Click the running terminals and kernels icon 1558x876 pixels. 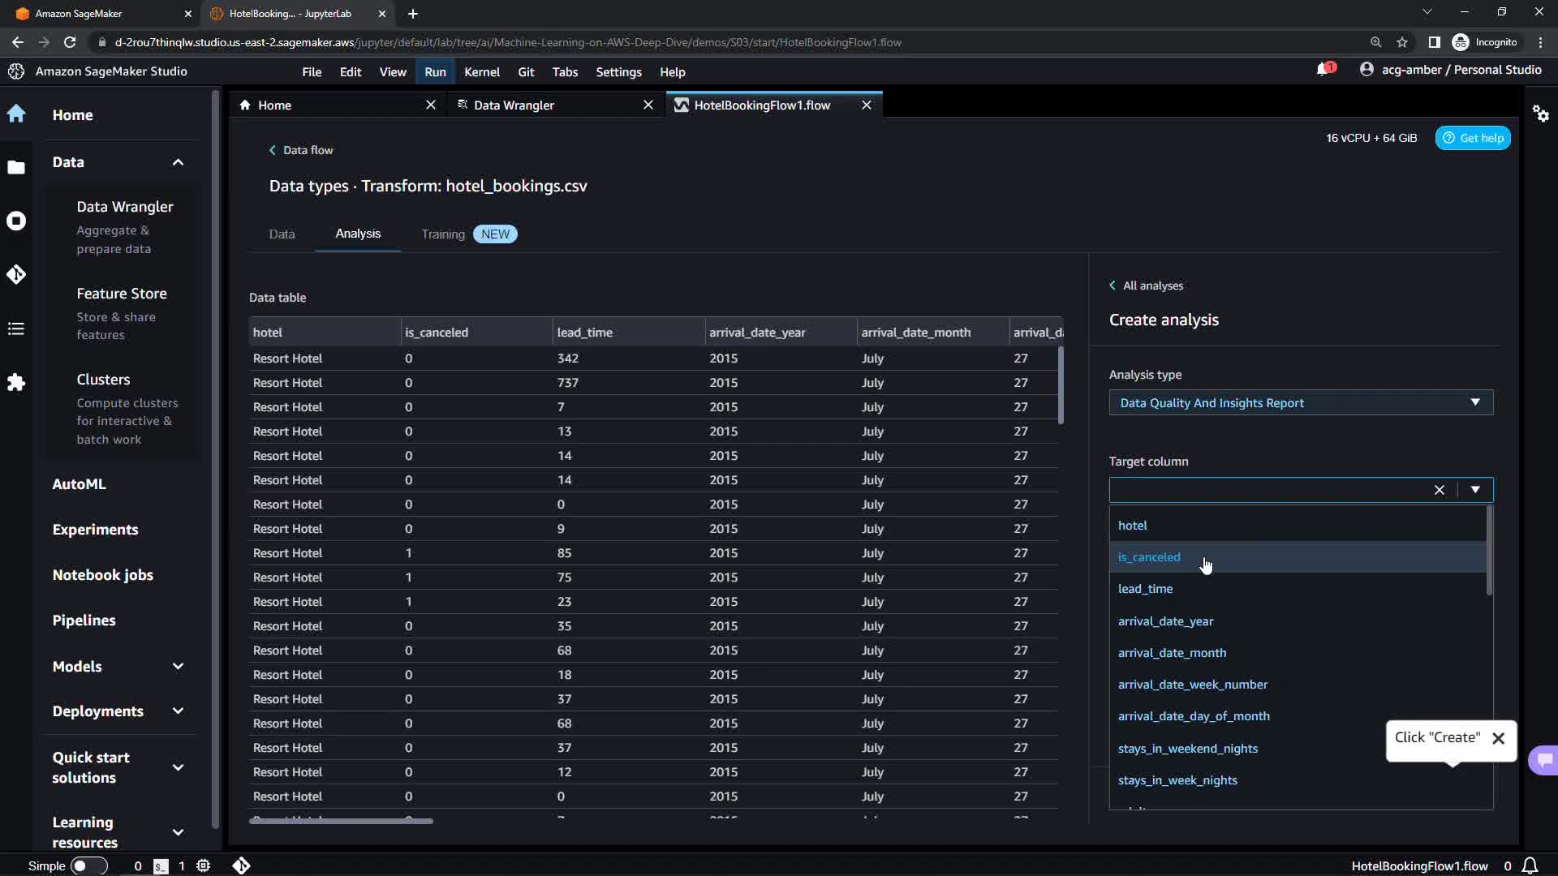pyautogui.click(x=16, y=221)
